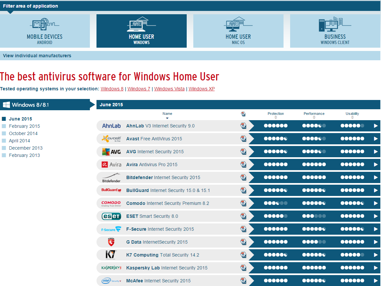Open View individual manufacturers bar
The image size is (381, 286).
(190, 56)
